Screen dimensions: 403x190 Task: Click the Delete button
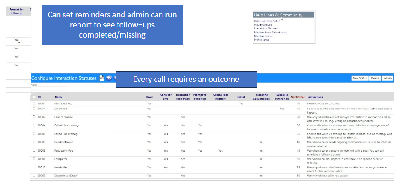(375, 78)
